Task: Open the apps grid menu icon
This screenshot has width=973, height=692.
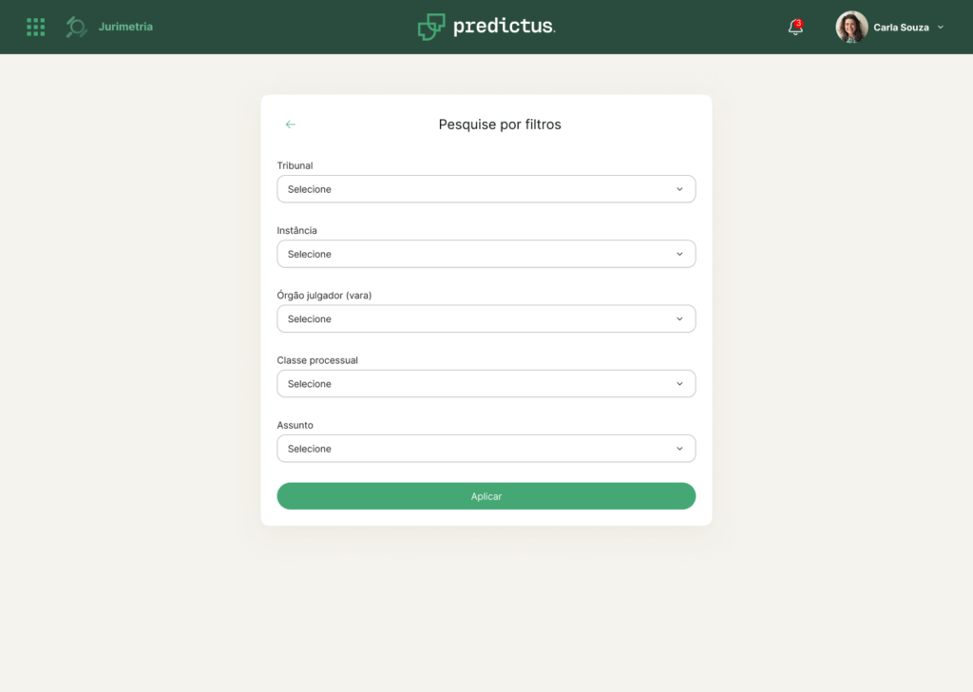Action: click(35, 27)
